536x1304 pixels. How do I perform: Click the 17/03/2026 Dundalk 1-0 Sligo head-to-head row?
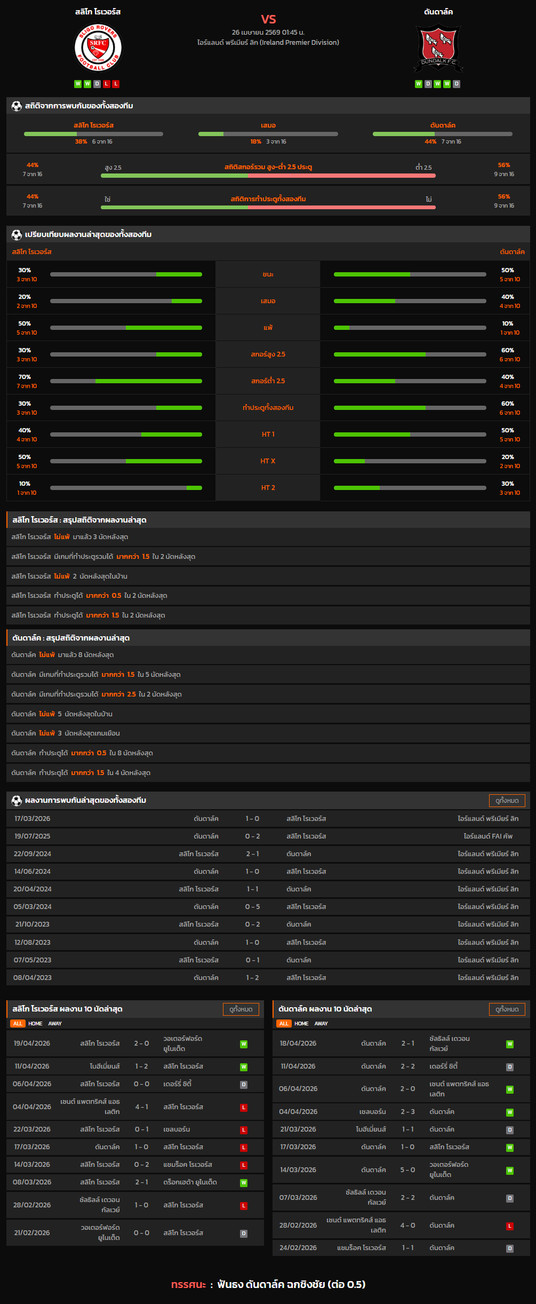tap(268, 819)
